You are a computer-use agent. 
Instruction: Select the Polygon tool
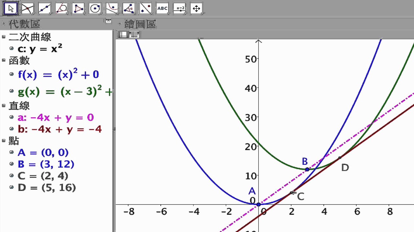click(x=78, y=8)
